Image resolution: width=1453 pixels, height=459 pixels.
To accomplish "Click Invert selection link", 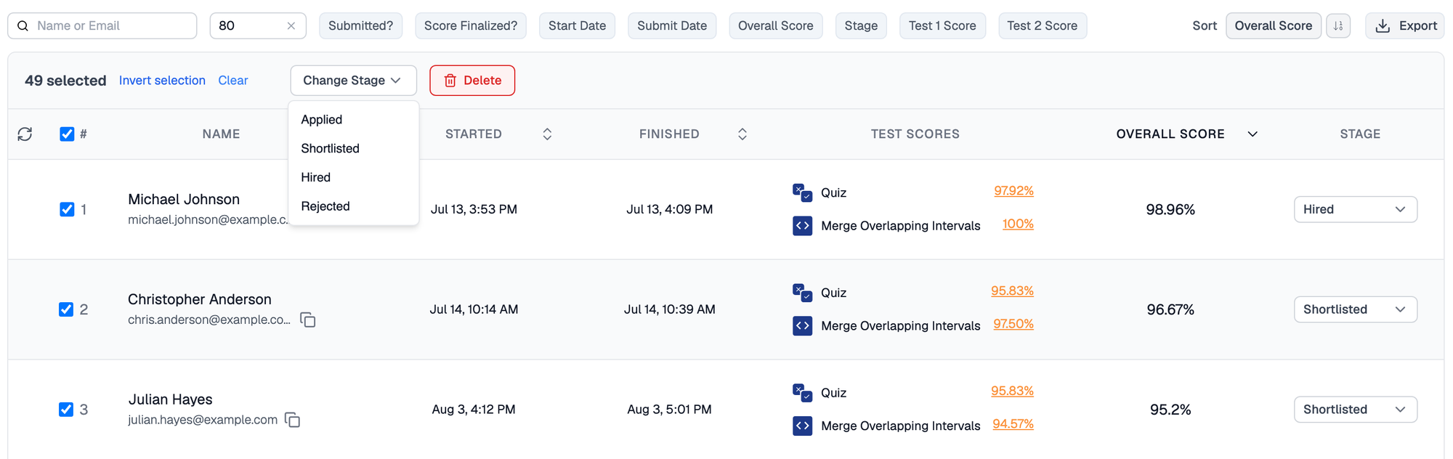I will 162,81.
